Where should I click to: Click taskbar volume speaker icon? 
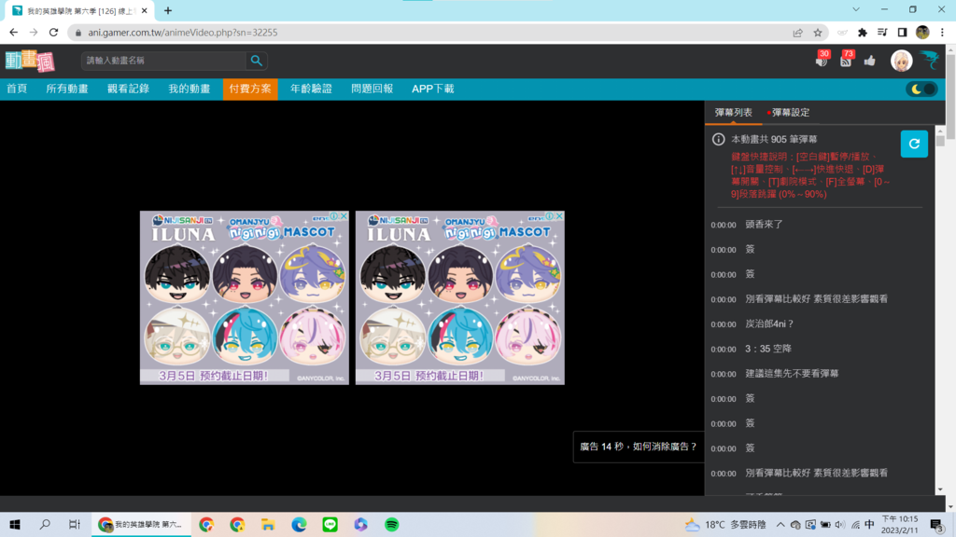click(840, 524)
